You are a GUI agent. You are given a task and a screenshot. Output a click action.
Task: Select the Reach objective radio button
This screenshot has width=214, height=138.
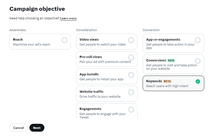click(x=65, y=40)
